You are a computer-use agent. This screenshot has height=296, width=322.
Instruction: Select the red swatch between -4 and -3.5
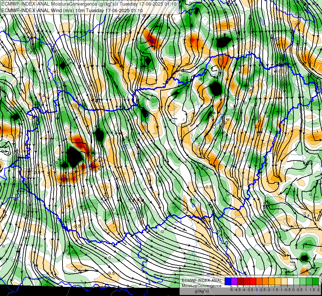pyautogui.click(x=247, y=282)
